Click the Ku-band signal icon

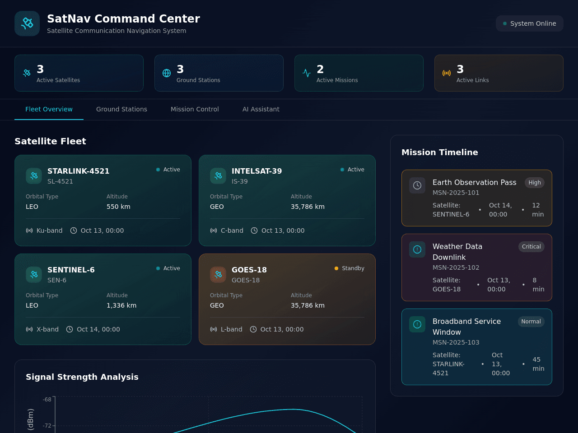point(29,230)
